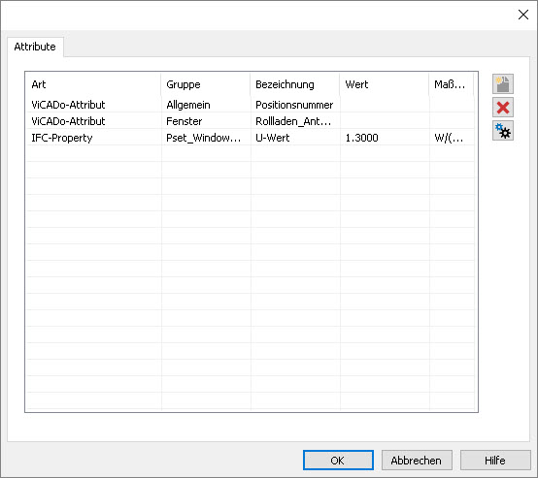Image resolution: width=538 pixels, height=478 pixels.
Task: Click the Abbrechen button
Action: coord(417,461)
